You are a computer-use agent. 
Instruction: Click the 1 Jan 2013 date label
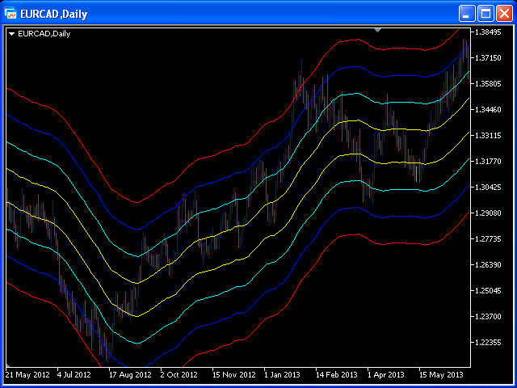pos(282,375)
